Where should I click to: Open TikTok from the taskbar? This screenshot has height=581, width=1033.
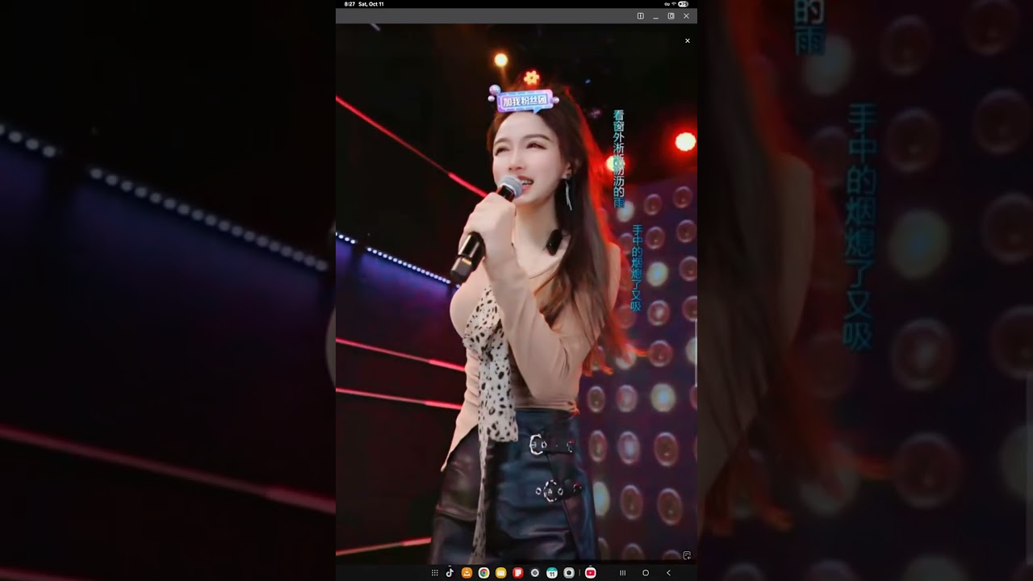(450, 573)
